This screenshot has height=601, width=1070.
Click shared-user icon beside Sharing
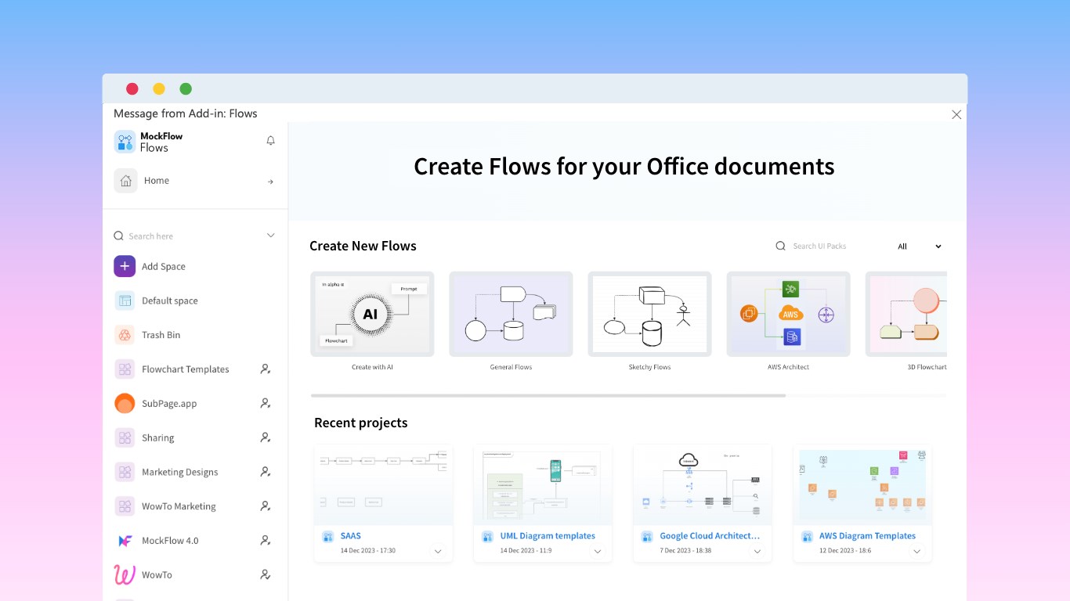pos(266,437)
